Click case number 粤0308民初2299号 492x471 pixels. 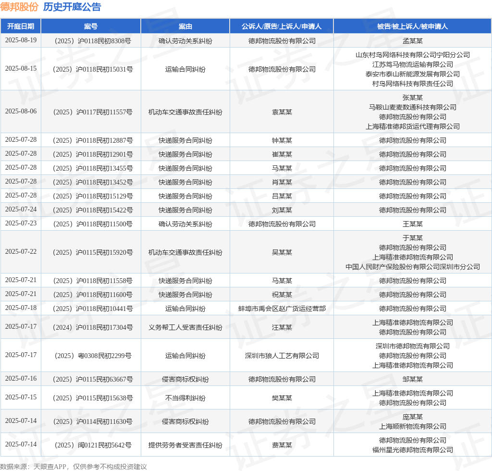93,356
